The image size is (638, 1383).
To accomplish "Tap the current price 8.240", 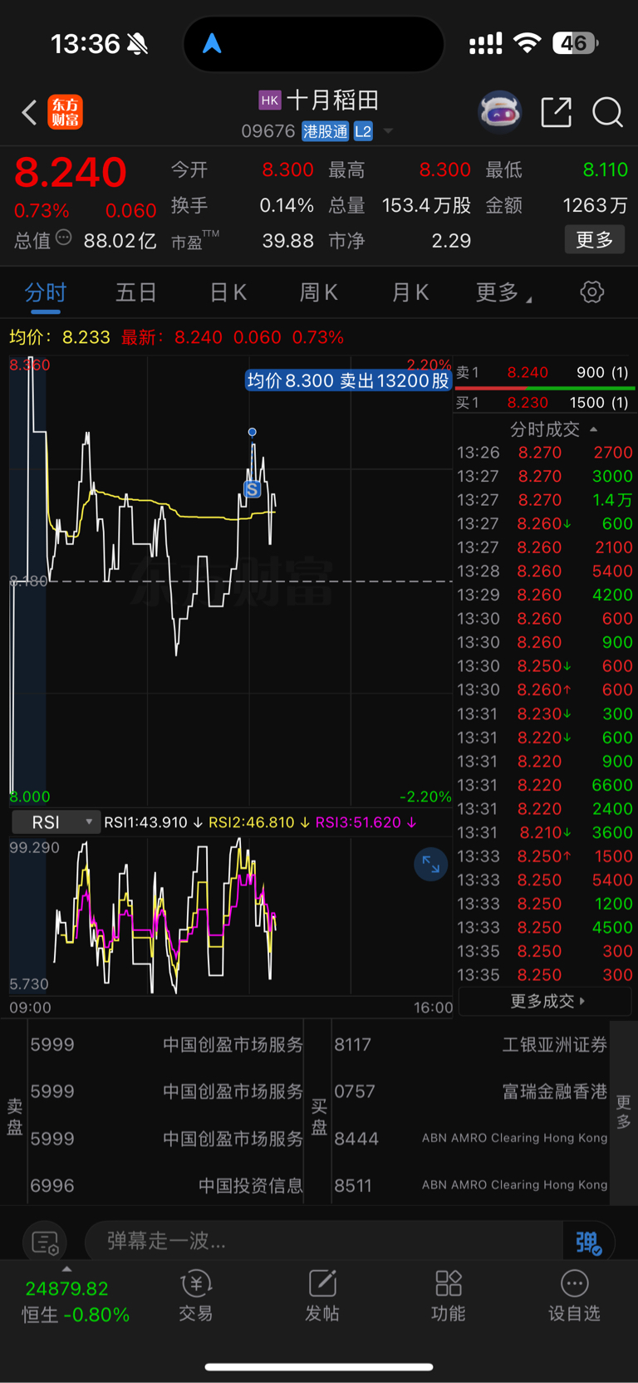I will [71, 173].
